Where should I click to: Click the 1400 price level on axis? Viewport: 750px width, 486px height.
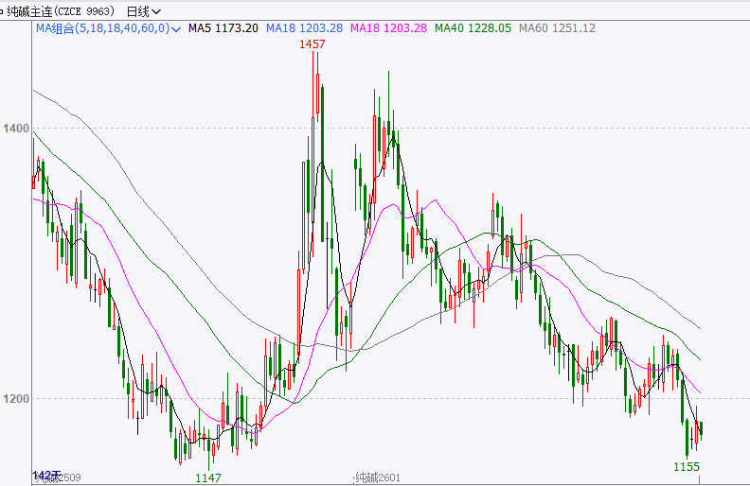(x=19, y=128)
